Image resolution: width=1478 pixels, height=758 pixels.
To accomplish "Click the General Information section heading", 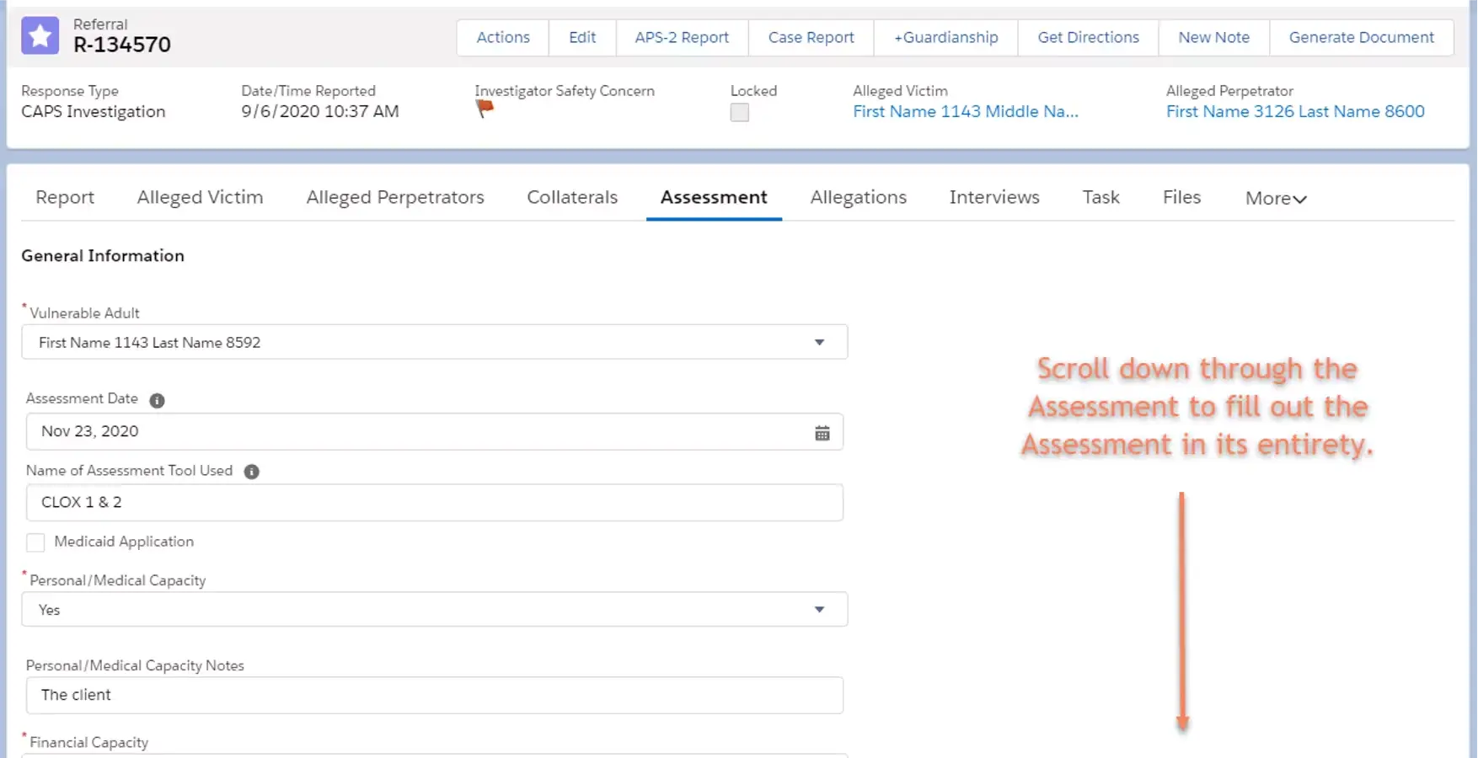I will [x=103, y=255].
